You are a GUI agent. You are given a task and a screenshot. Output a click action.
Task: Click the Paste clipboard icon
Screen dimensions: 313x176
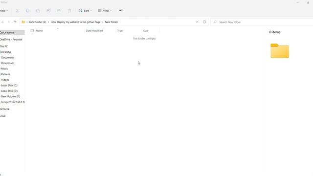[38, 11]
